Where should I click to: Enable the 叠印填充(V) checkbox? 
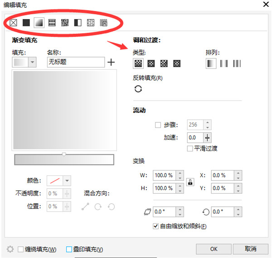pyautogui.click(x=69, y=249)
